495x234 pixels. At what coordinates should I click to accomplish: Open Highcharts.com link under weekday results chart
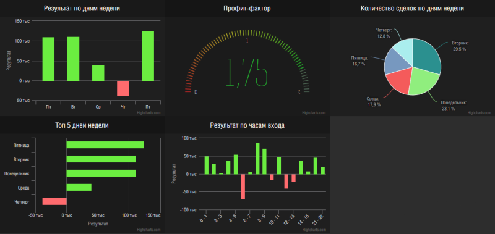coord(149,112)
